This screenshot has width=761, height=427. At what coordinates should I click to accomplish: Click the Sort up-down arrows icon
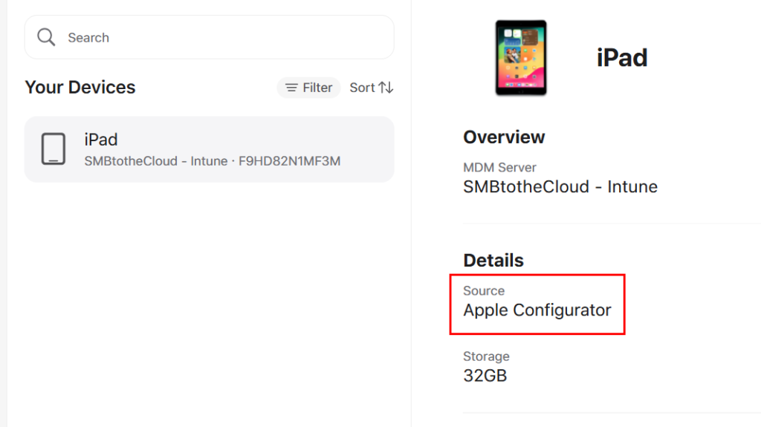(386, 88)
